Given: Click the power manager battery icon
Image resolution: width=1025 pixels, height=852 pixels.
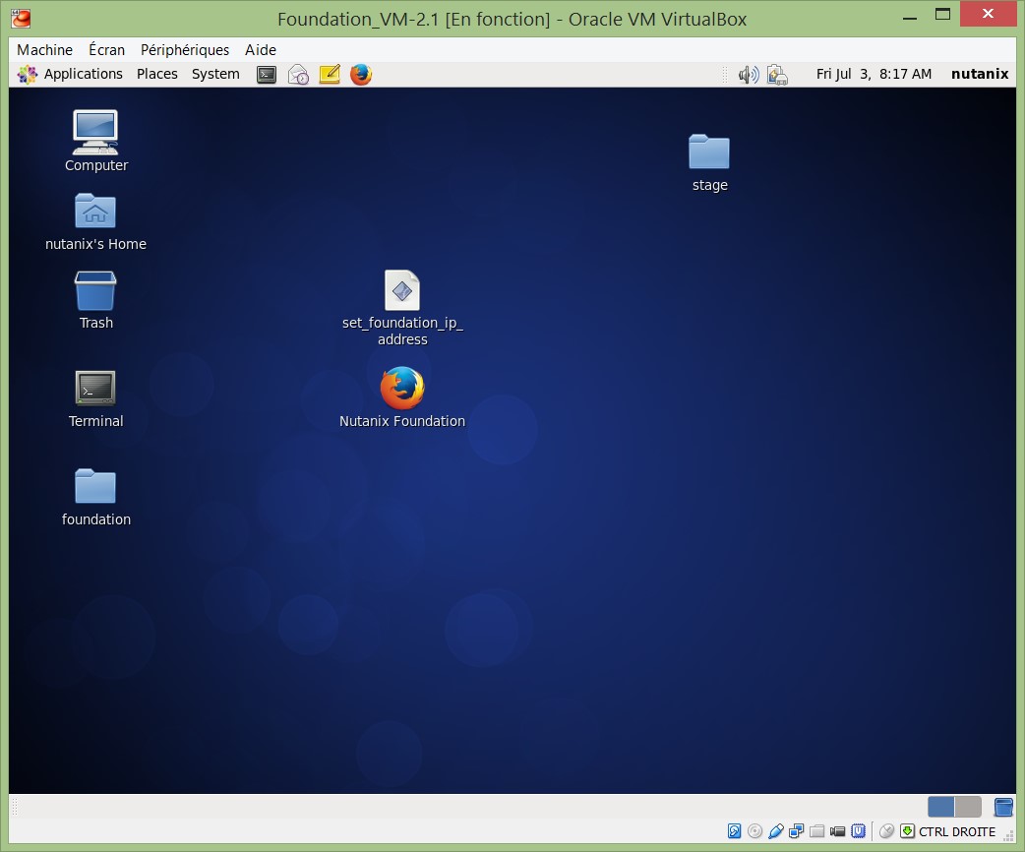Looking at the screenshot, I should point(777,75).
